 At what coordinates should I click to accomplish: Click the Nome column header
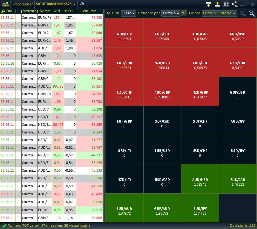44,11
